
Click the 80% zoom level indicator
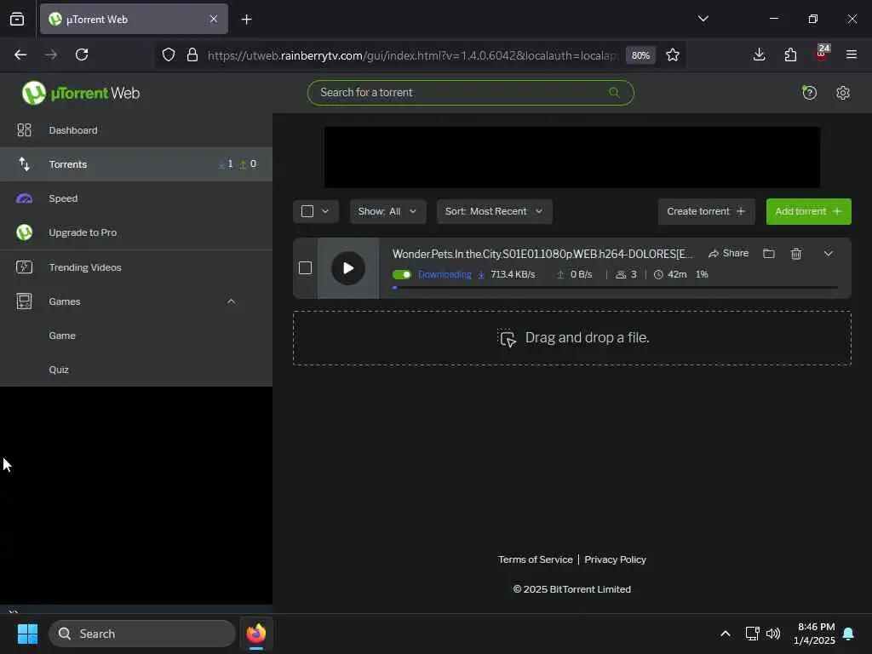[640, 55]
